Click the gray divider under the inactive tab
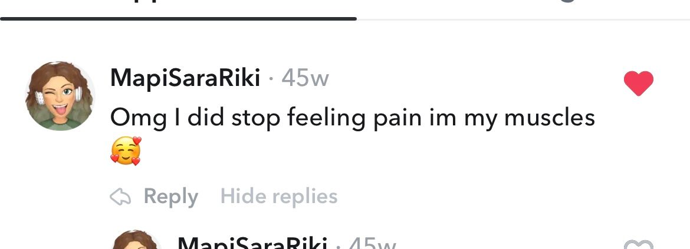Viewport: 690px width, 249px height. (x=523, y=19)
